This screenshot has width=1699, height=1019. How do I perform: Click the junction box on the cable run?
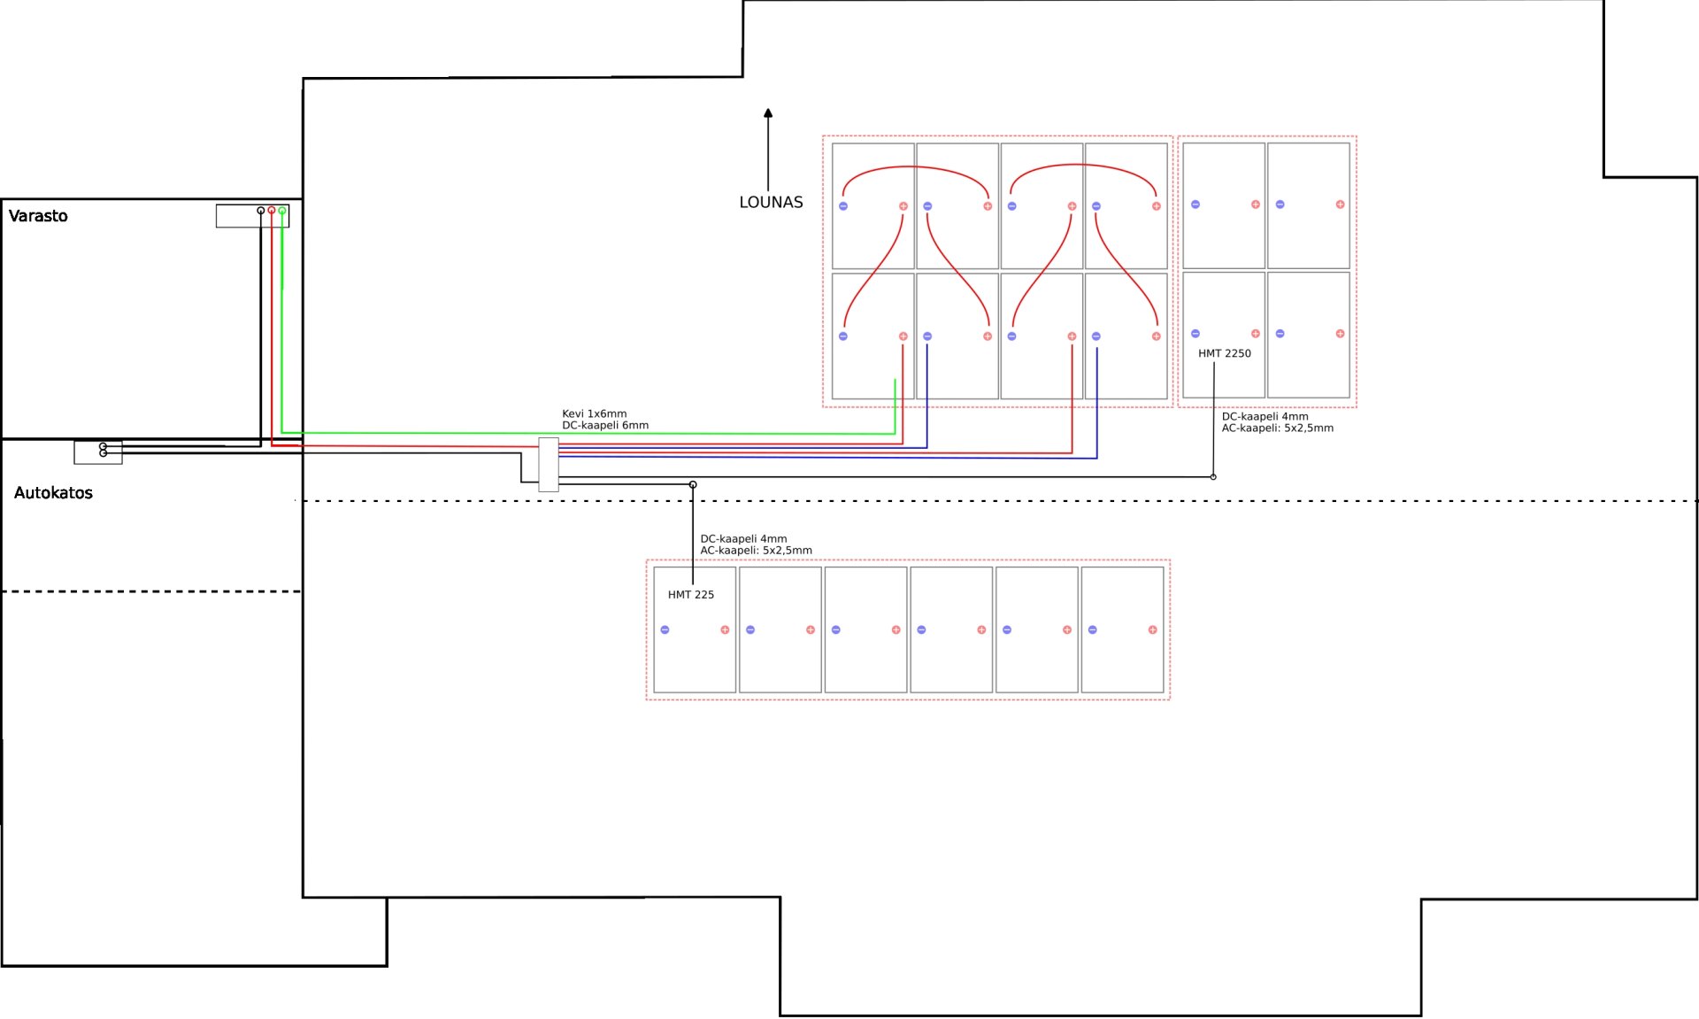[x=549, y=465]
